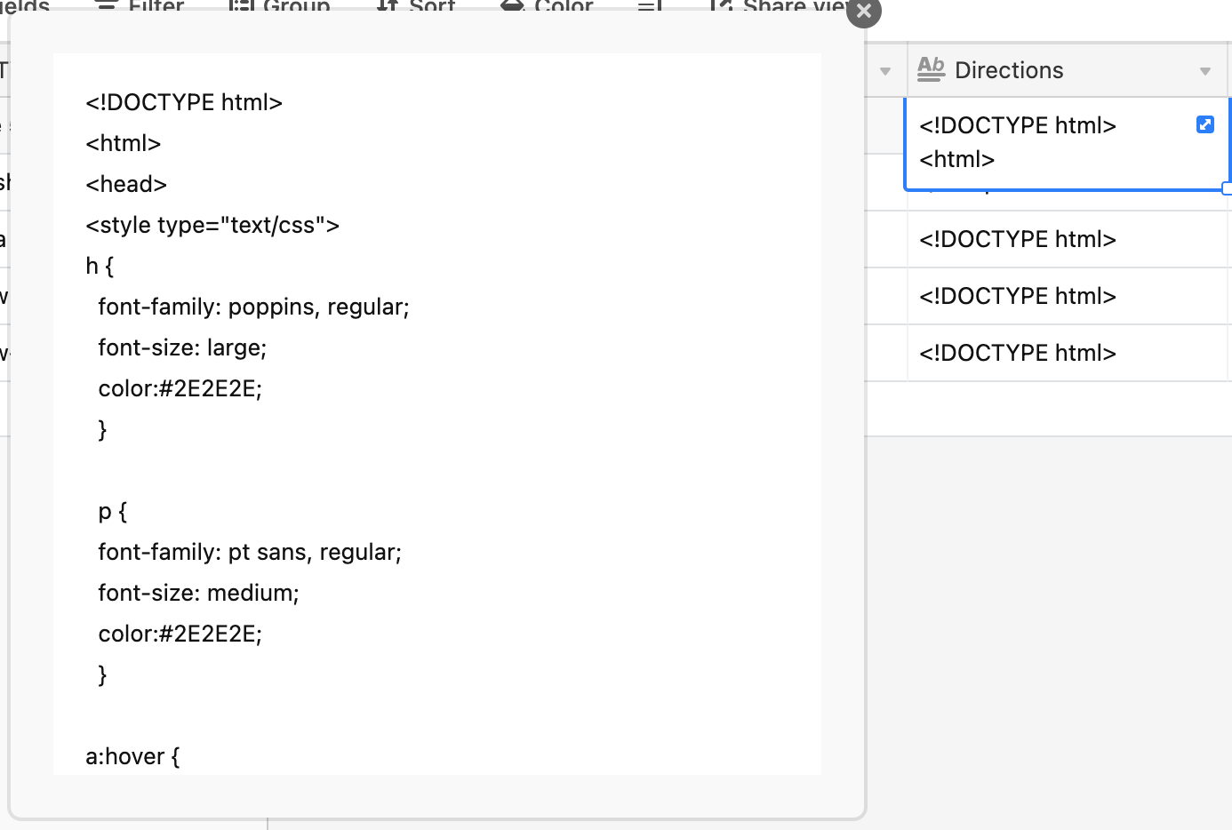Click the long-text type icon beside Directions
Viewport: 1232px width, 830px height.
tap(931, 69)
